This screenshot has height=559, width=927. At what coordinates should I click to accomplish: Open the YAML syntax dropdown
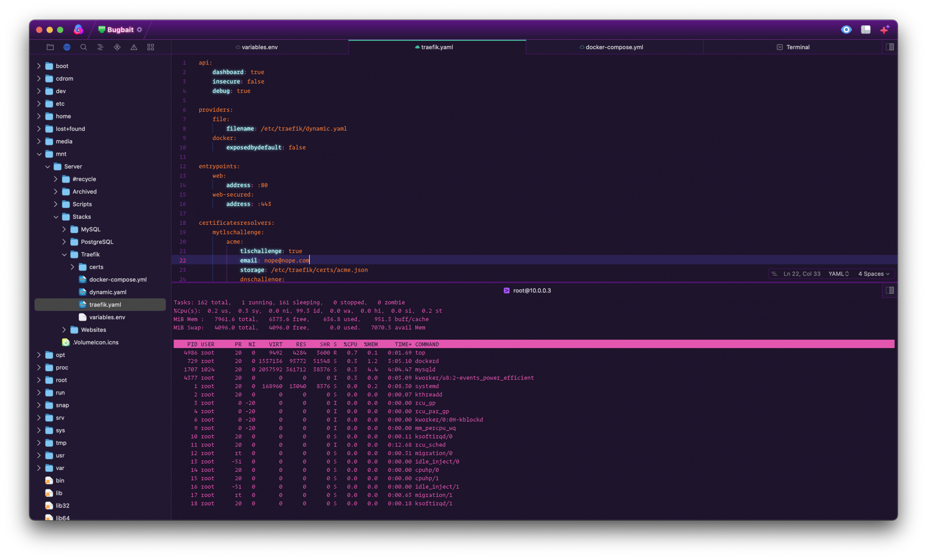coord(838,274)
